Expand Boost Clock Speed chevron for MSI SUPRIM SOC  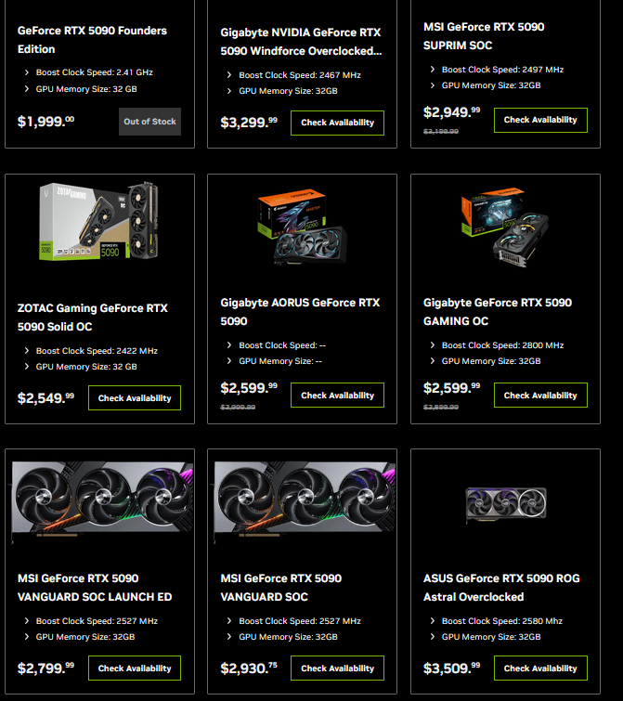432,70
